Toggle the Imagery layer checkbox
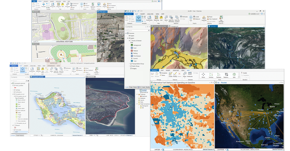The width and height of the screenshot is (290, 151). coord(130,68)
